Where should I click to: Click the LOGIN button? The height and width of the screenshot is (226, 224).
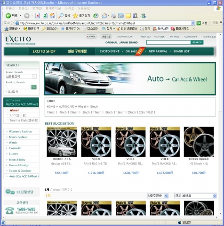(x=91, y=36)
